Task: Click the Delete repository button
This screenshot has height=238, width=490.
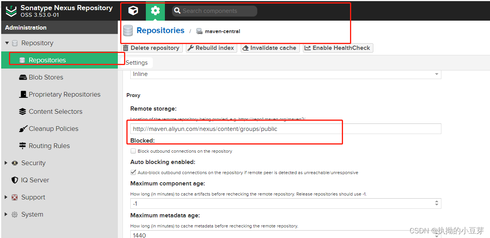Action: (x=152, y=48)
